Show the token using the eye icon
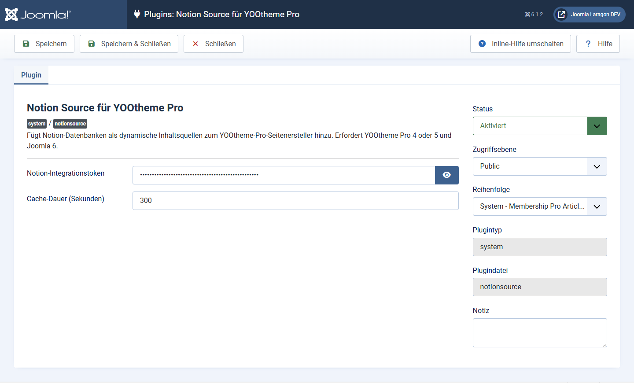Viewport: 634px width, 383px height. click(x=447, y=175)
